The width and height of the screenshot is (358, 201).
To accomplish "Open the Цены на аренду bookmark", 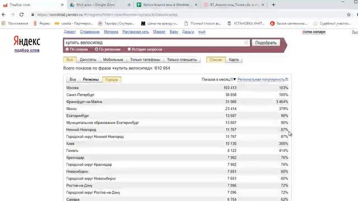I will point(159,23).
